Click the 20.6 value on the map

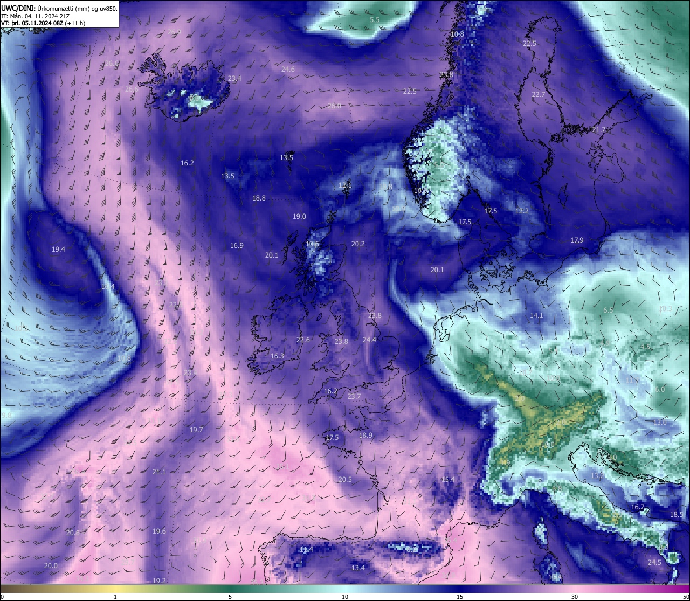point(73,533)
